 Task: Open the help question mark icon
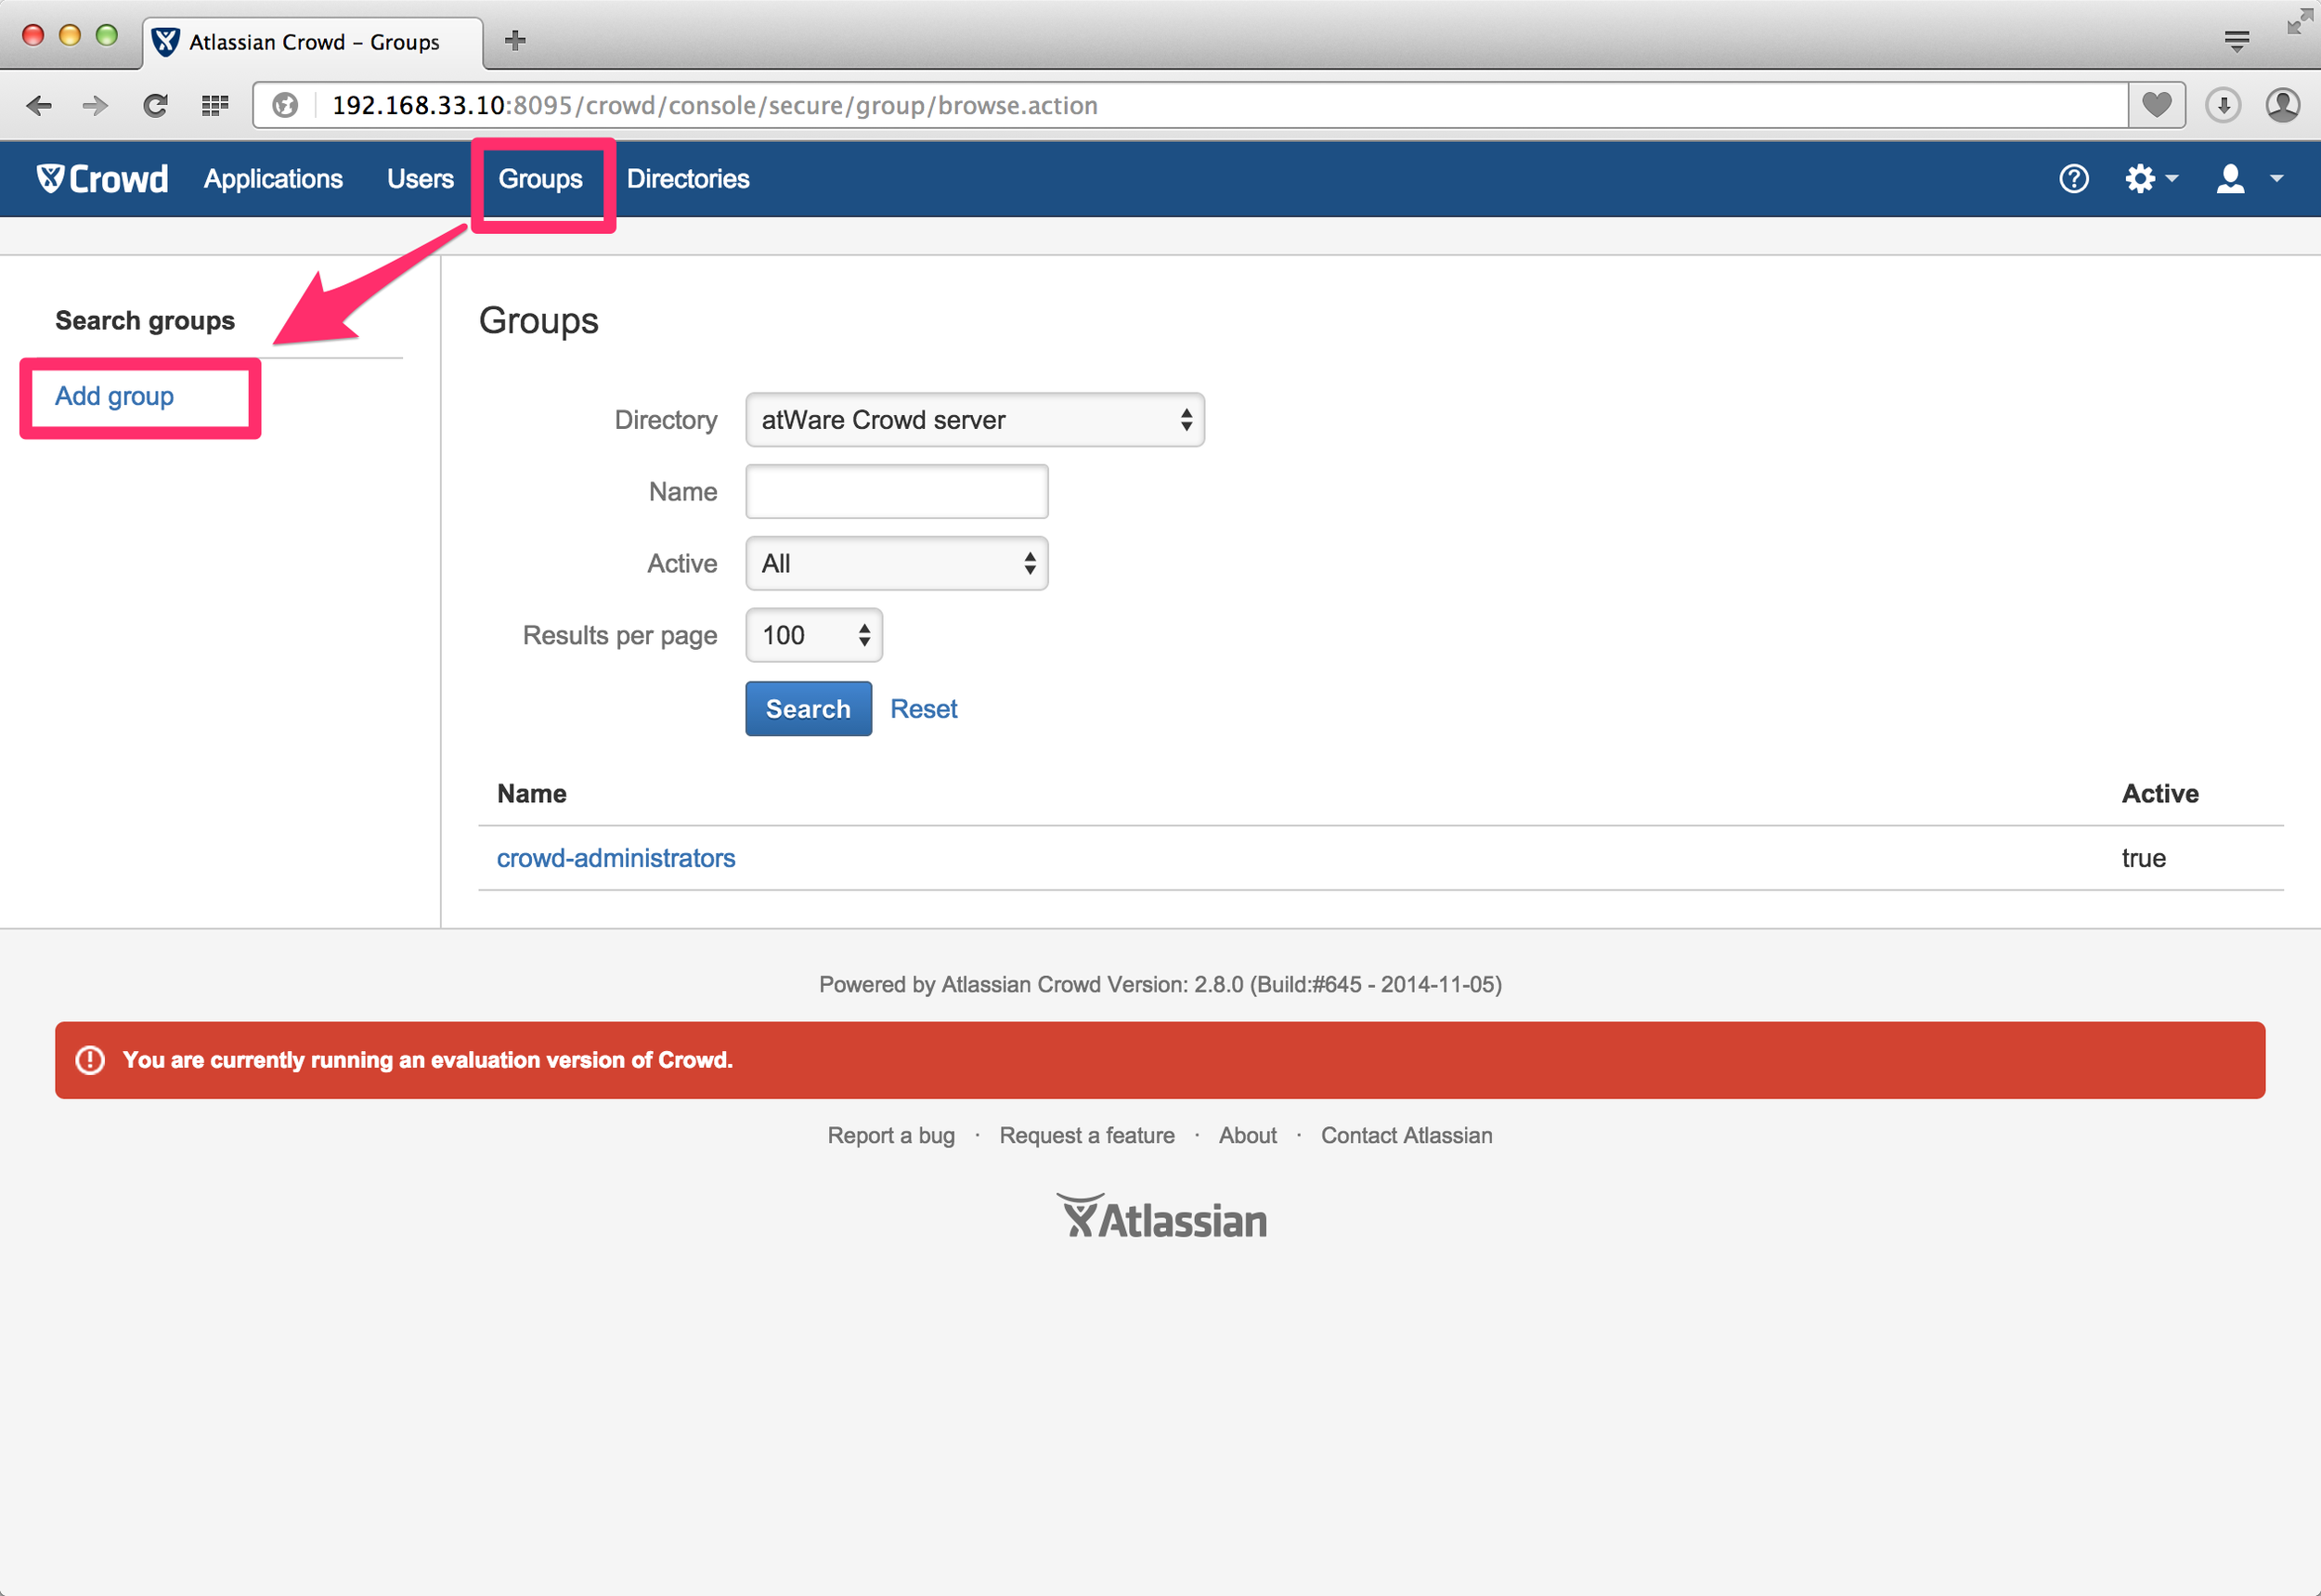point(2073,179)
